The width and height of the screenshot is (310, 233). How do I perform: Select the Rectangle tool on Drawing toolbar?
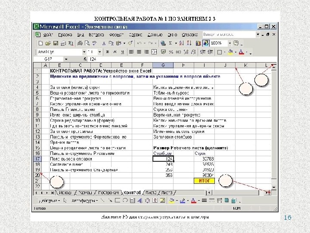pyautogui.click(x=118, y=201)
